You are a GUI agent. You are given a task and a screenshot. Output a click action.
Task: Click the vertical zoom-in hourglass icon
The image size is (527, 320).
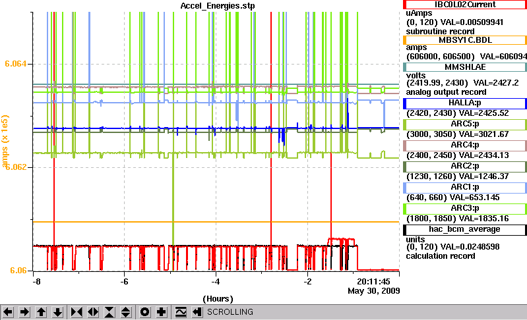[x=109, y=312]
